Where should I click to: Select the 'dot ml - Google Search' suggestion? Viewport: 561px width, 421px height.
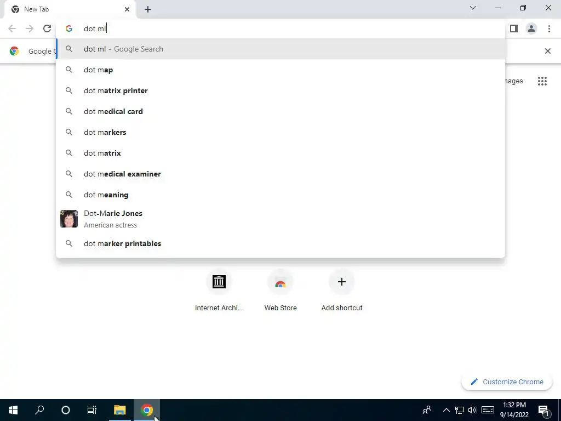[281, 49]
